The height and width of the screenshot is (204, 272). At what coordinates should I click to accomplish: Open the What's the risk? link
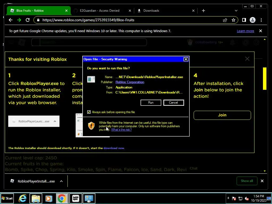[121, 130]
